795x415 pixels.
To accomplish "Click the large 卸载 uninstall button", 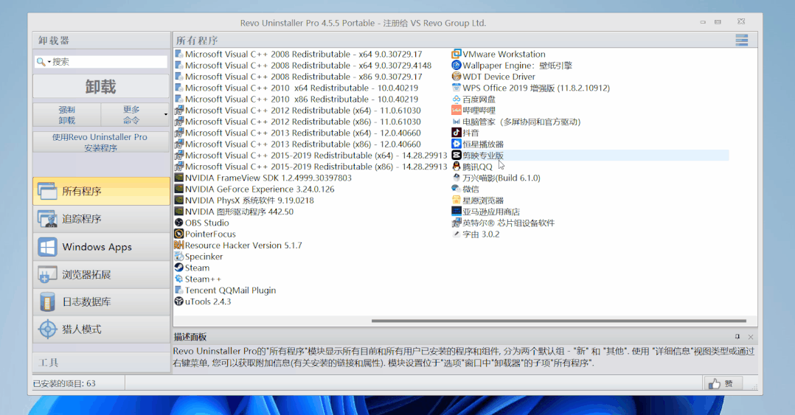I will tap(101, 87).
